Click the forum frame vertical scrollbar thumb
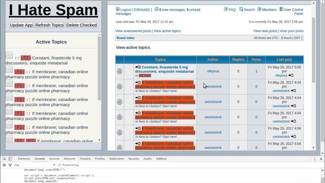 coord(313,50)
